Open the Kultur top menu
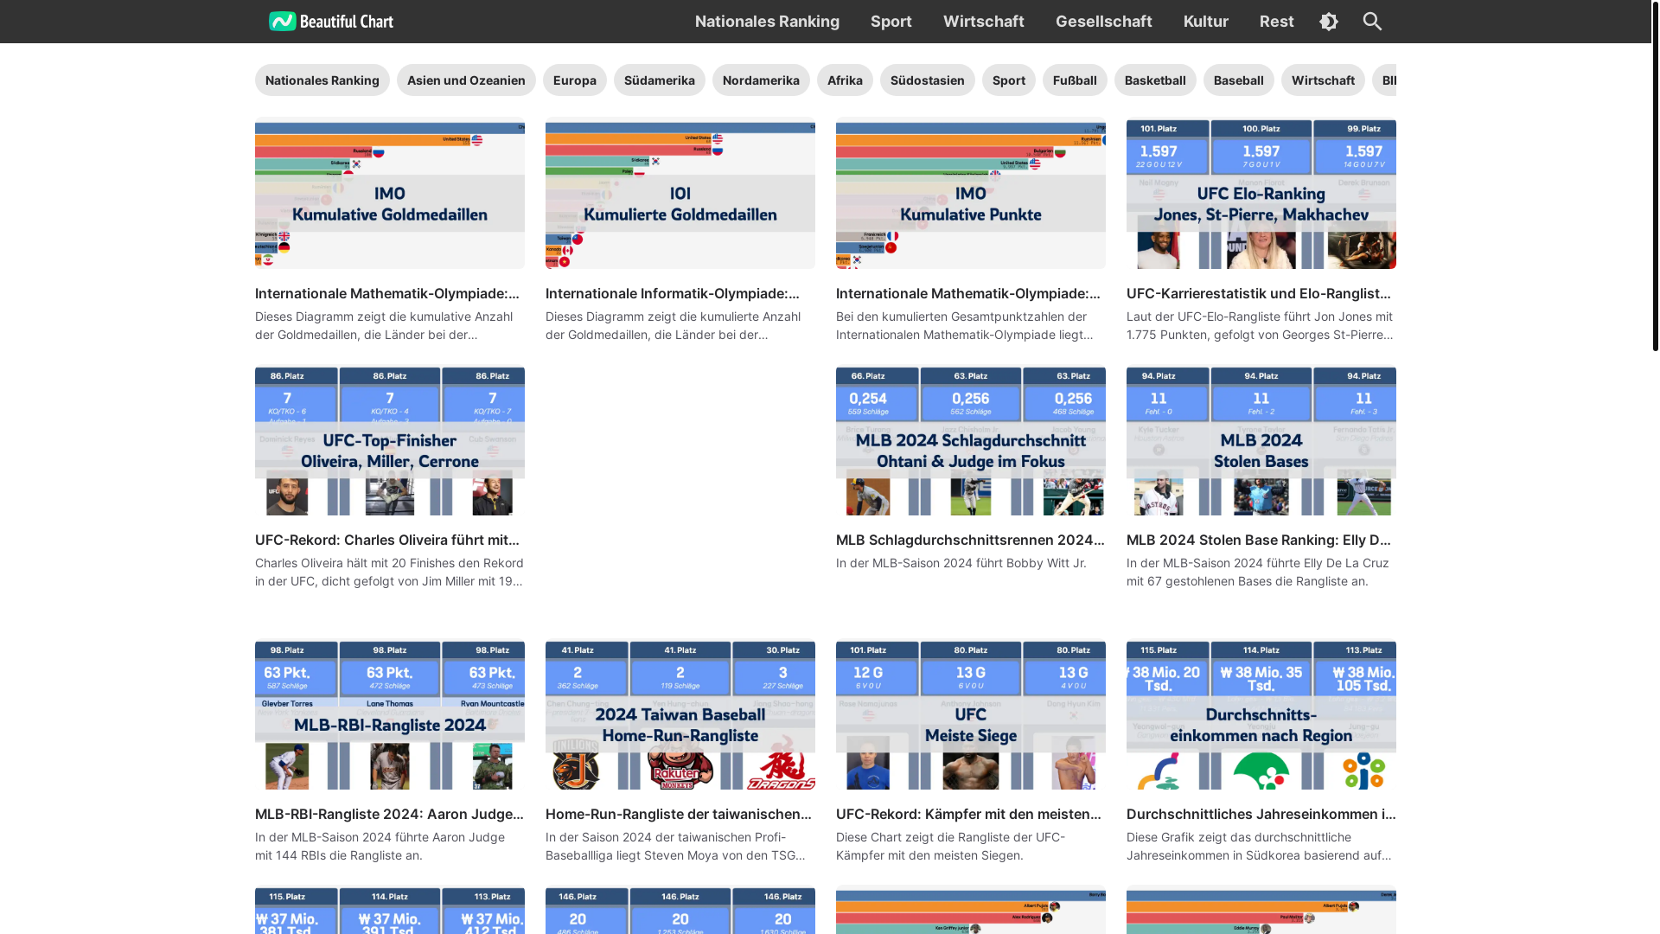This screenshot has width=1660, height=934. 1206,21
